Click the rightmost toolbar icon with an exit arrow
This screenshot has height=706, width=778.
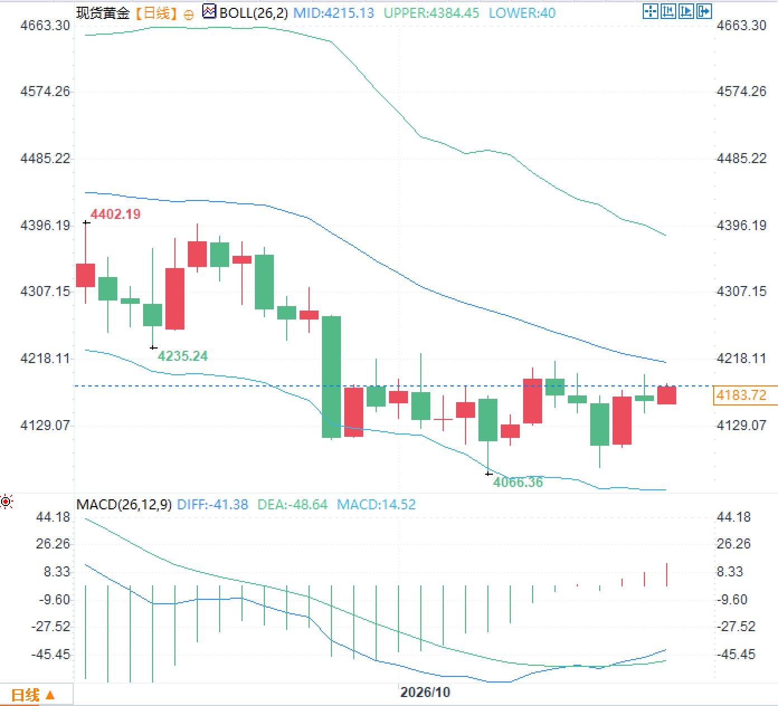click(x=704, y=11)
